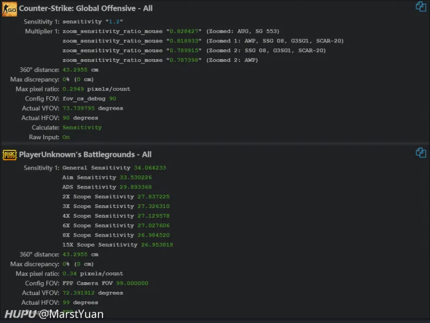Select PUBG Actual HFOV value "99"

66,303
